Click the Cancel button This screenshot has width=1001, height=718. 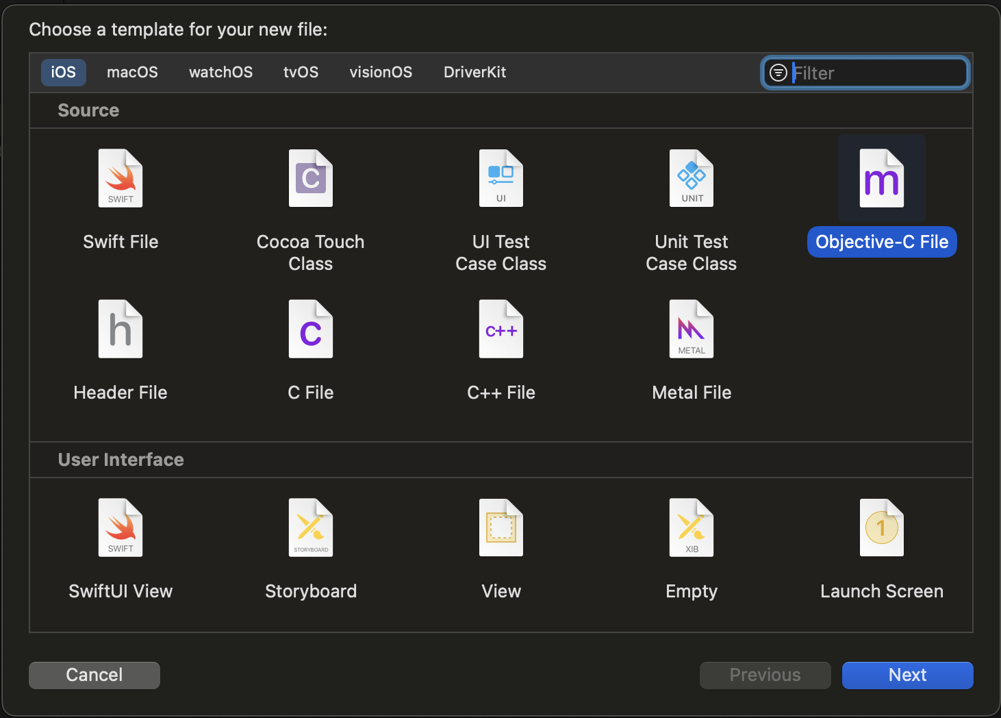(94, 675)
